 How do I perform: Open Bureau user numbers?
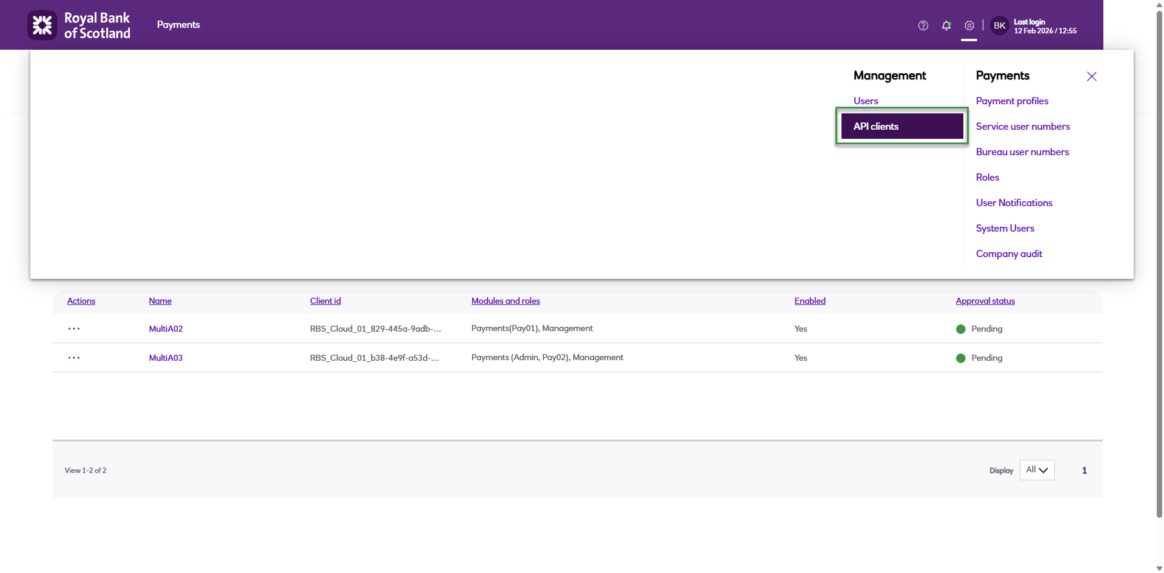point(1022,152)
